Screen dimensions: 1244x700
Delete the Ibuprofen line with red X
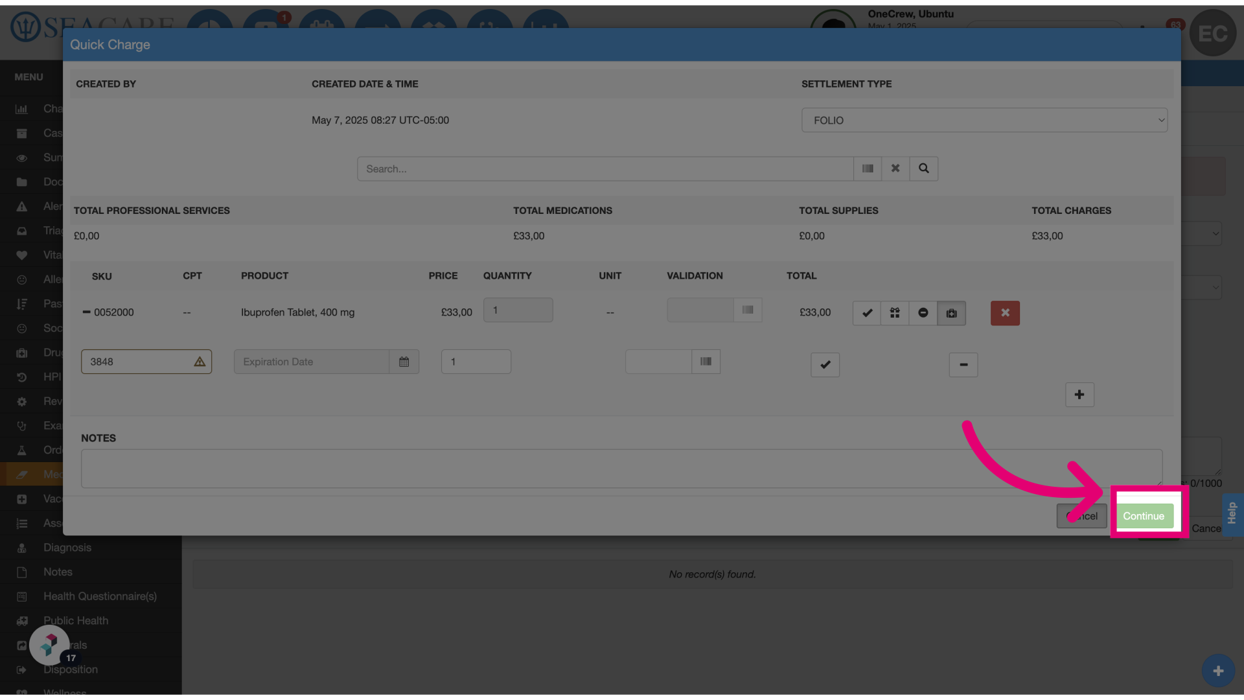coord(1005,313)
